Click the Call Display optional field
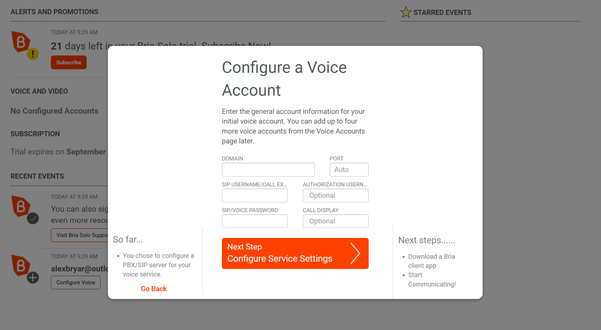 [x=335, y=221]
